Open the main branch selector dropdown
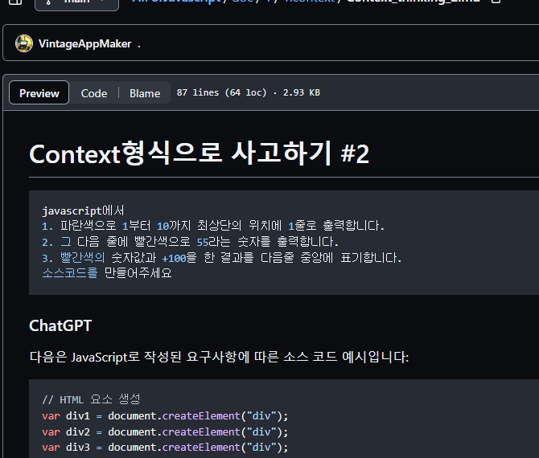The image size is (539, 458). click(x=76, y=3)
